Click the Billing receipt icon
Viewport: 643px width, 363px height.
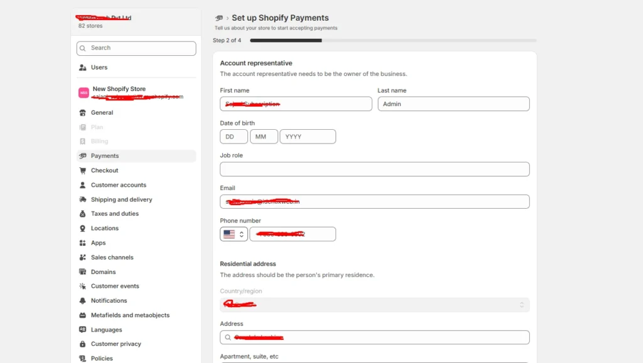click(x=82, y=141)
